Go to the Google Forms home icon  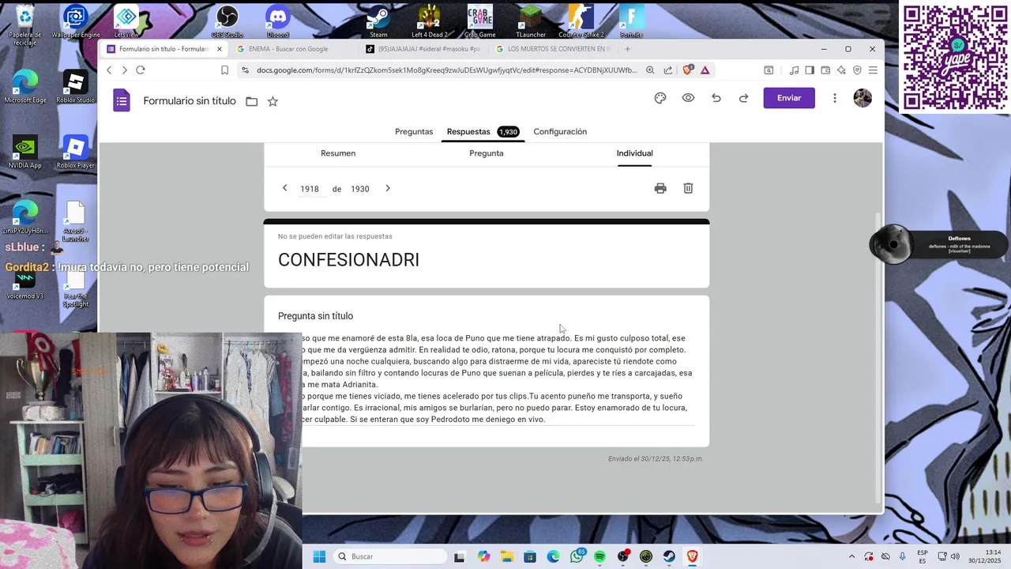121,100
